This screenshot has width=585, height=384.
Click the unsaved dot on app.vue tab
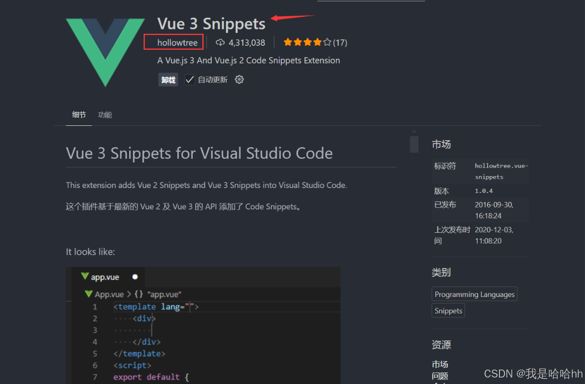(135, 277)
